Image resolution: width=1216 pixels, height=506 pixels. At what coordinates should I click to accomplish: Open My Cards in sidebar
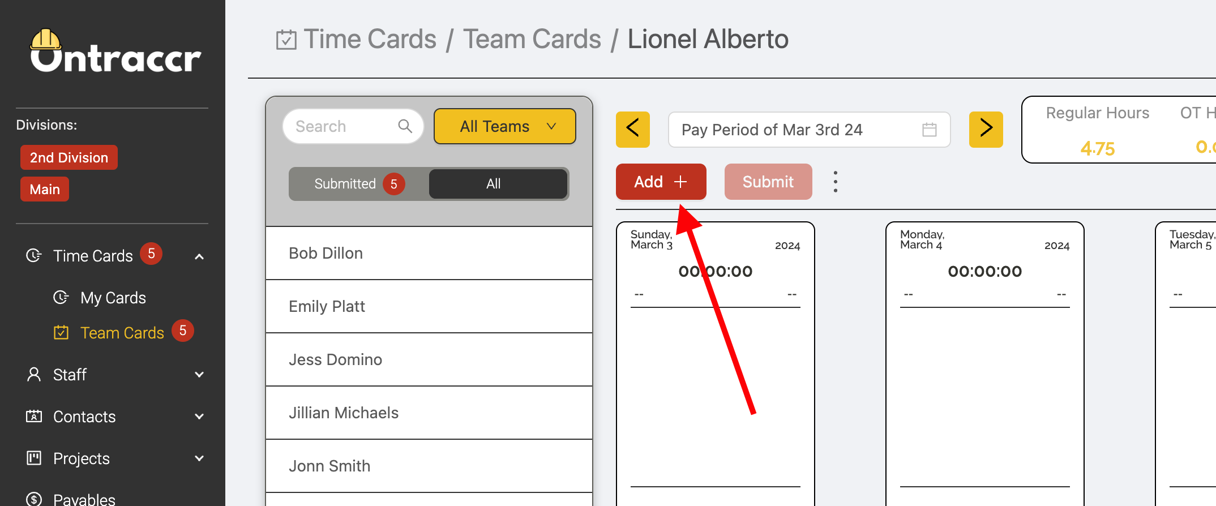[x=113, y=298]
